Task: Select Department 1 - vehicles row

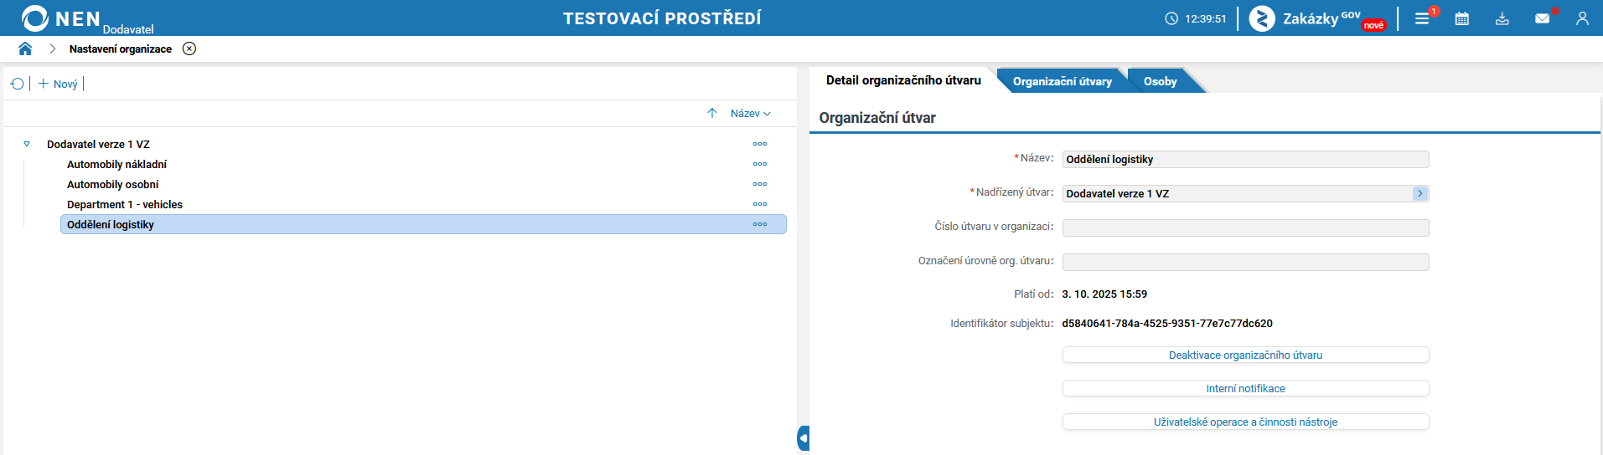Action: coord(423,204)
